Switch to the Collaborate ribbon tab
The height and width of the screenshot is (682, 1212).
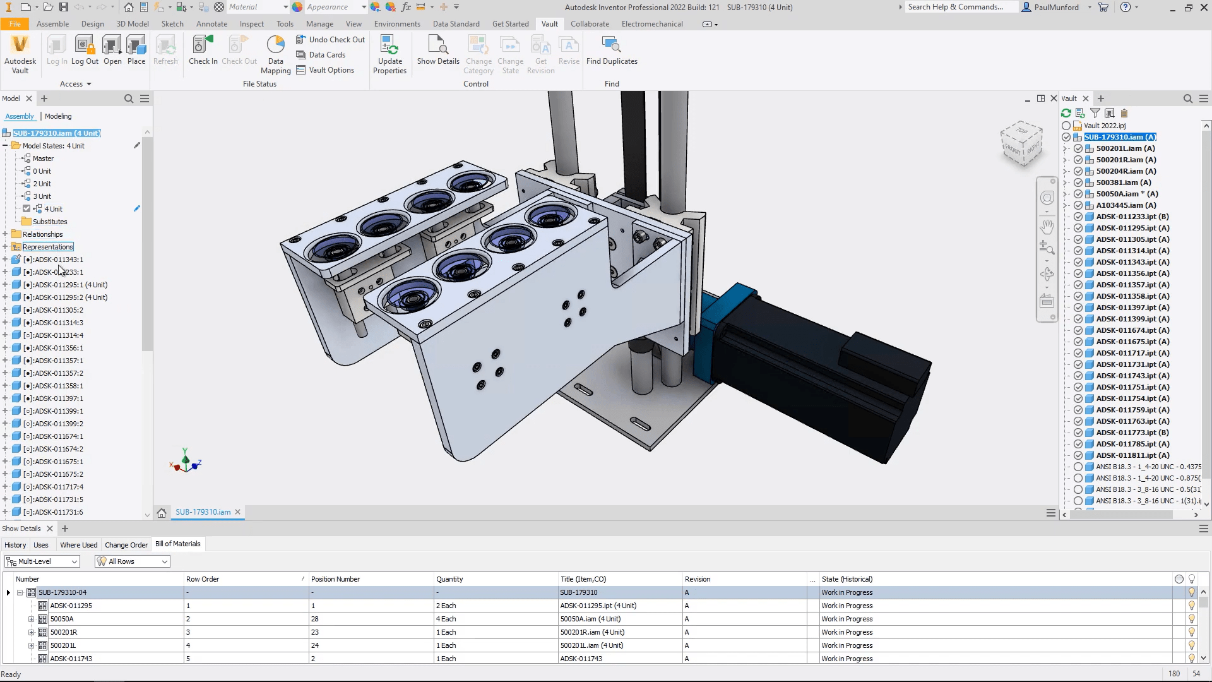tap(590, 24)
